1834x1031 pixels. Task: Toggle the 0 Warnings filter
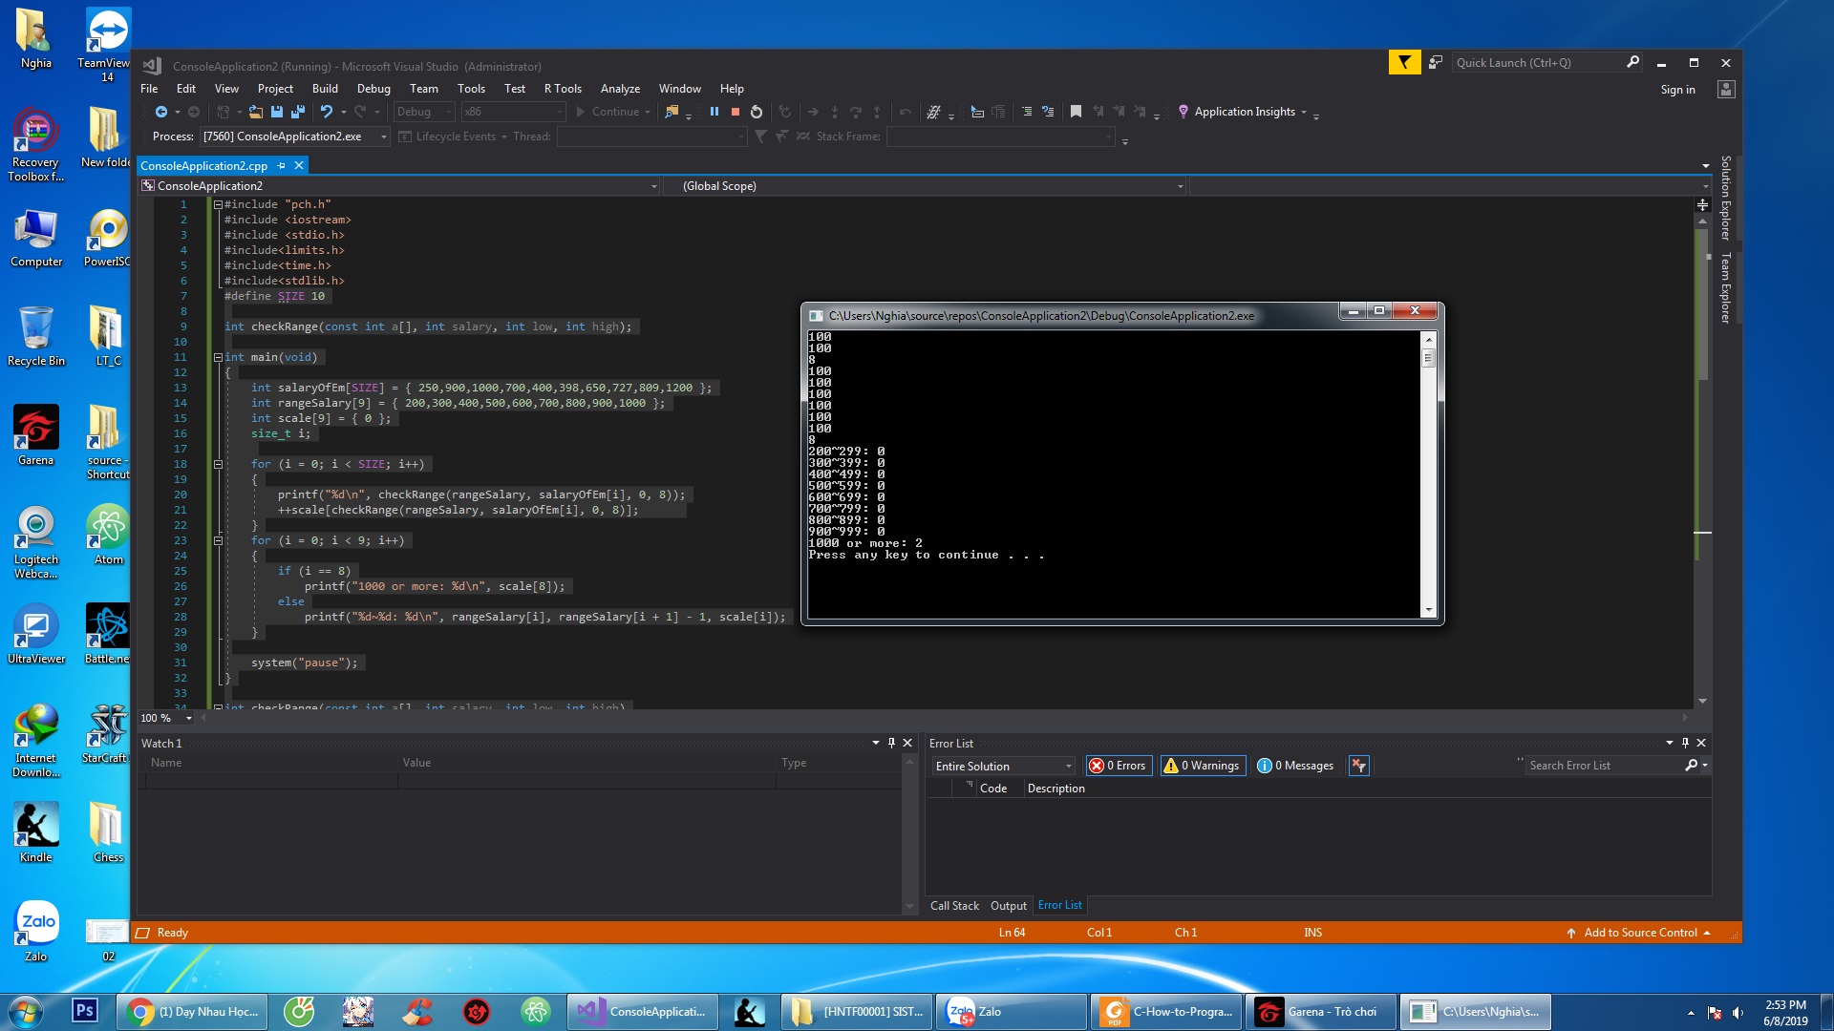coord(1202,766)
